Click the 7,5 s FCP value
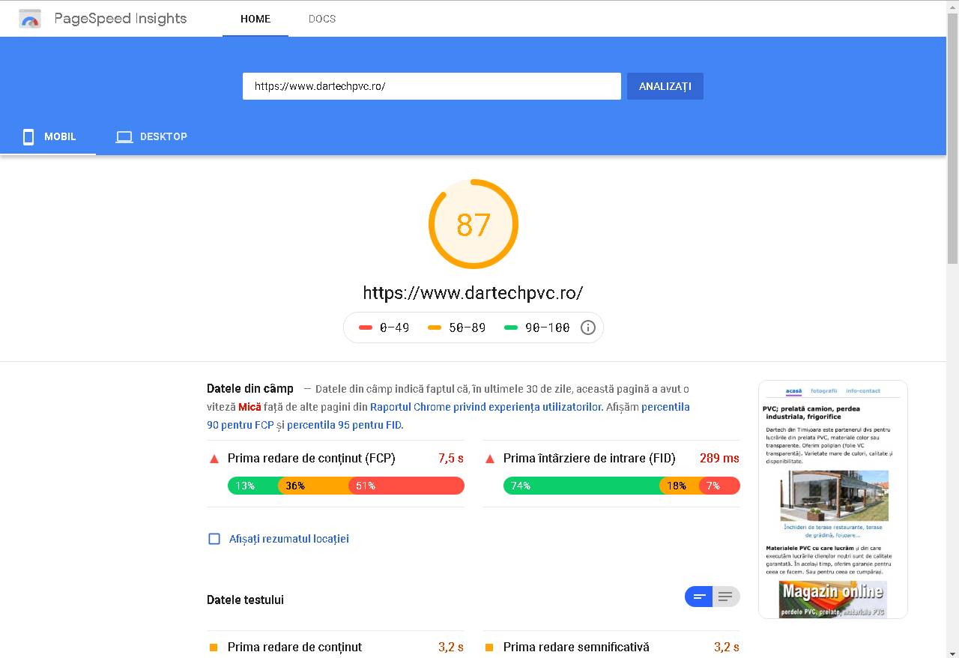This screenshot has width=959, height=658. click(x=451, y=458)
